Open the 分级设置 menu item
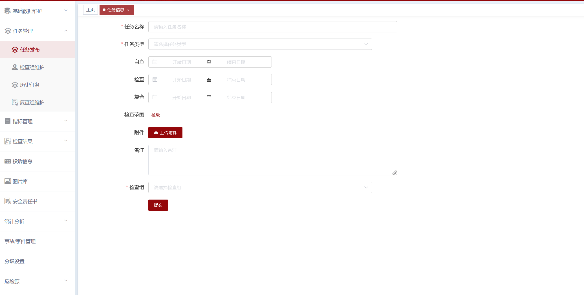The height and width of the screenshot is (295, 584). (38, 261)
